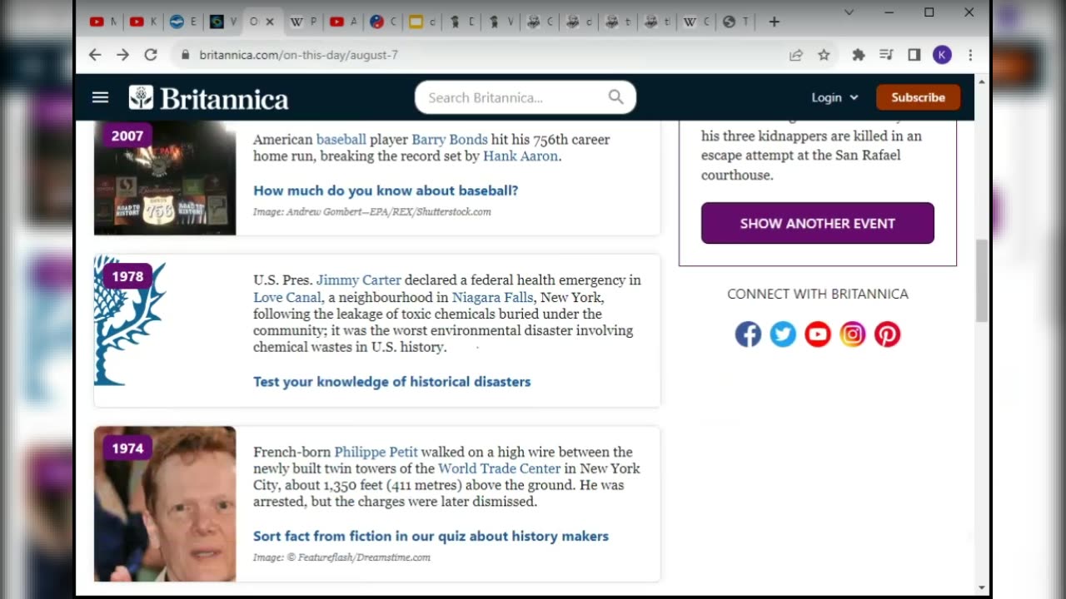
Task: Open Britannica's Facebook page icon
Action: (x=748, y=334)
